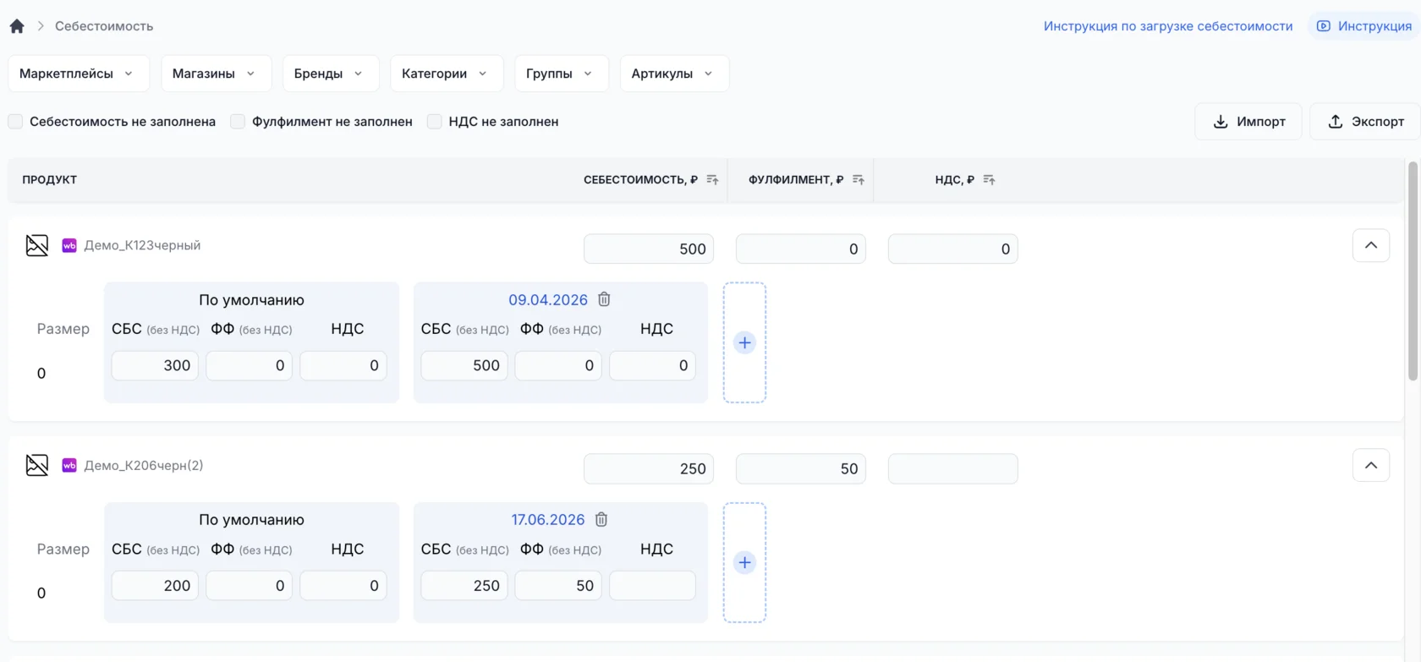Click WB marketplace badge for Демо_К123черный
The width and height of the screenshot is (1421, 662).
[69, 245]
